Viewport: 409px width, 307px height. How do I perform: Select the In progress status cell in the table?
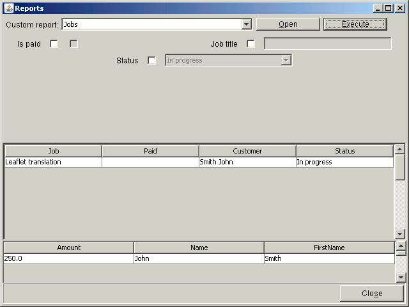[345, 162]
